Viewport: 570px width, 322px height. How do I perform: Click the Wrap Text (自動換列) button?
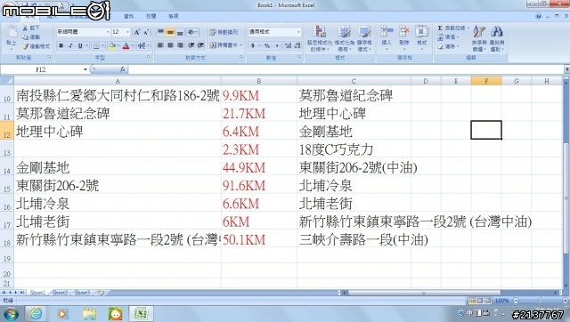tap(224, 32)
